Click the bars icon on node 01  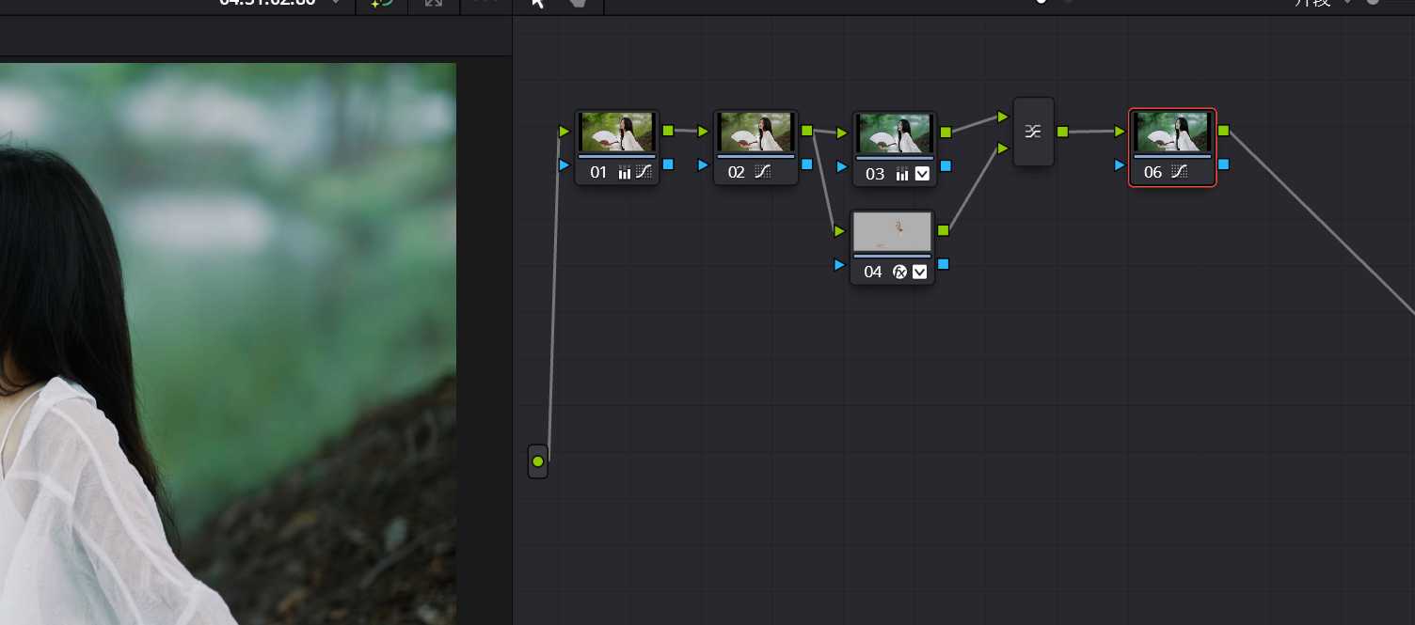click(x=625, y=172)
